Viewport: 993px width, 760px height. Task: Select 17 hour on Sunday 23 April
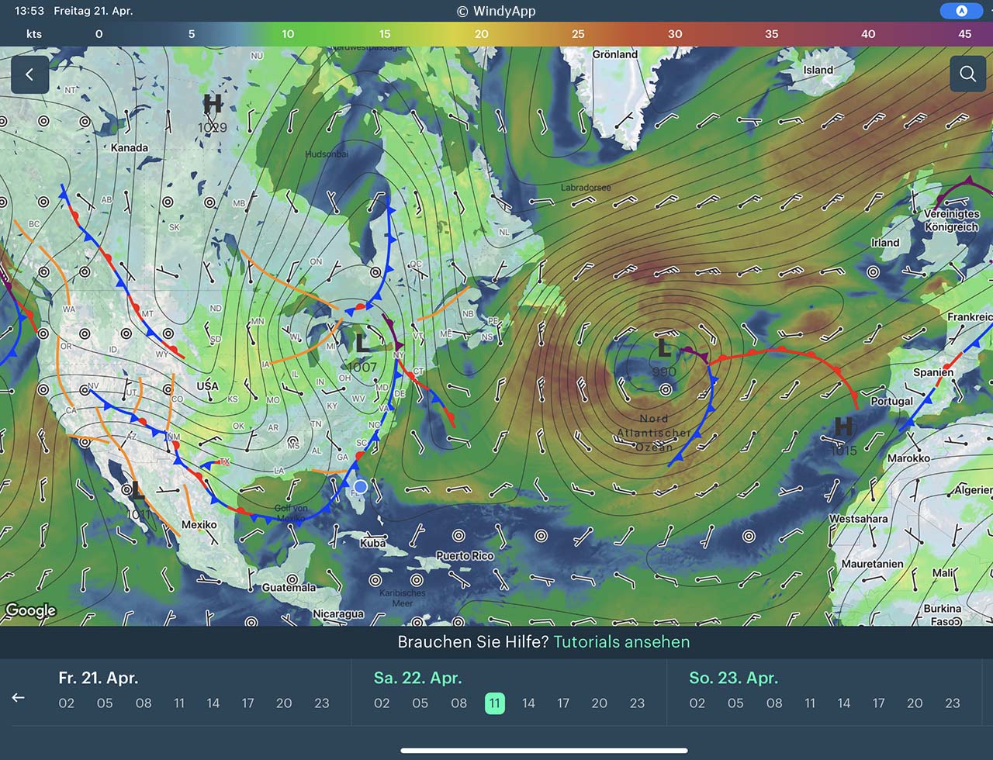pyautogui.click(x=878, y=703)
